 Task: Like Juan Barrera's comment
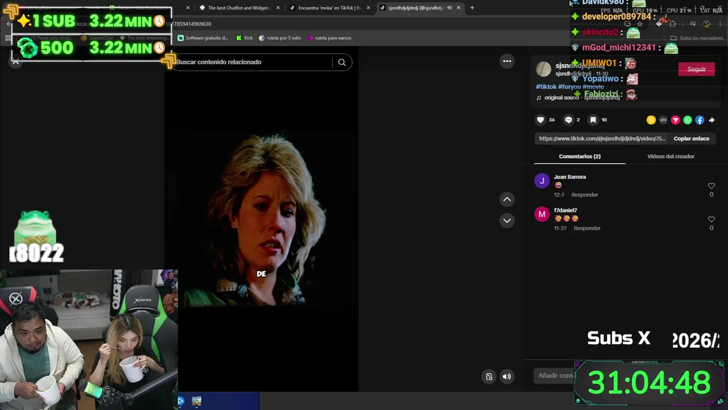711,186
